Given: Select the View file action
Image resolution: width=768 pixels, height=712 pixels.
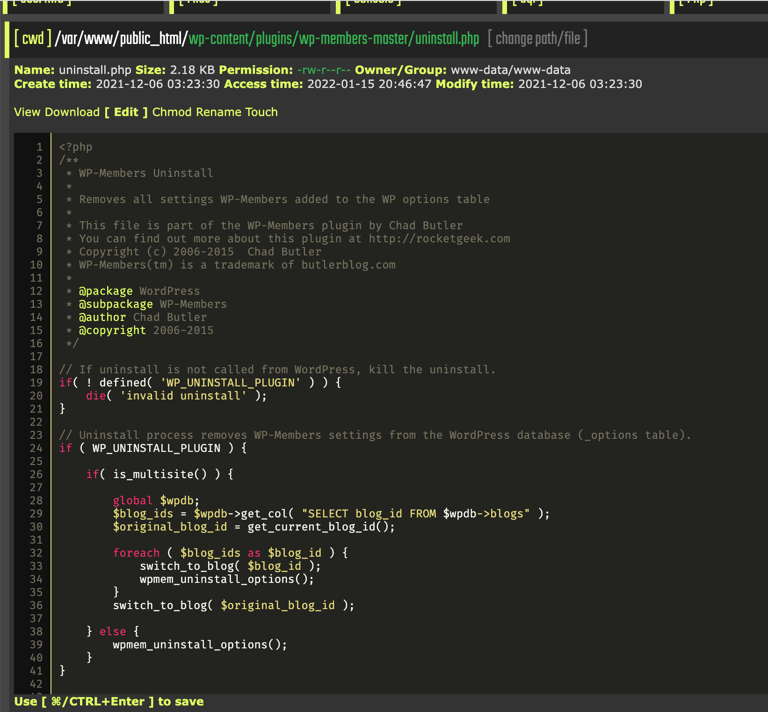Looking at the screenshot, I should pyautogui.click(x=27, y=112).
